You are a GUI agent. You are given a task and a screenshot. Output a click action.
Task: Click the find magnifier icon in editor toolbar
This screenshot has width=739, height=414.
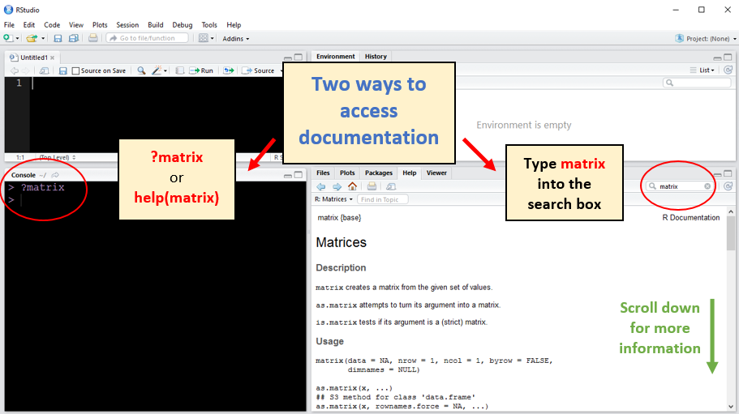pyautogui.click(x=141, y=70)
